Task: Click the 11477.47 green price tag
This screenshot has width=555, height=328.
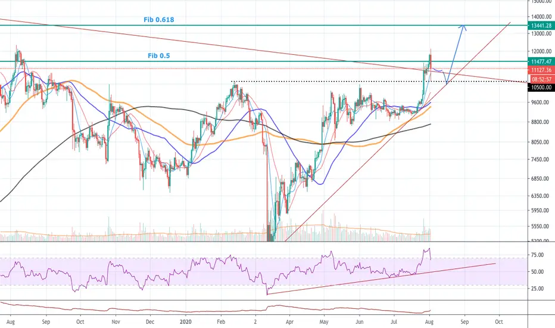Action: click(x=541, y=61)
